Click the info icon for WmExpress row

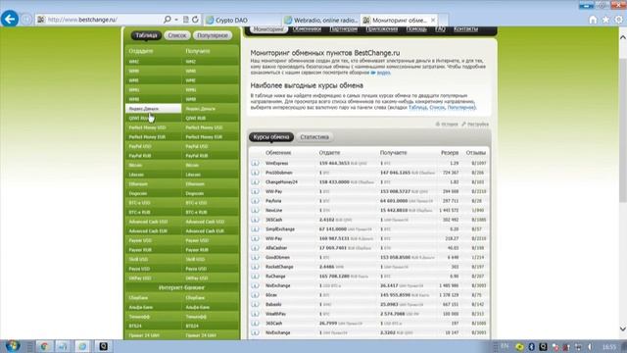click(x=255, y=164)
